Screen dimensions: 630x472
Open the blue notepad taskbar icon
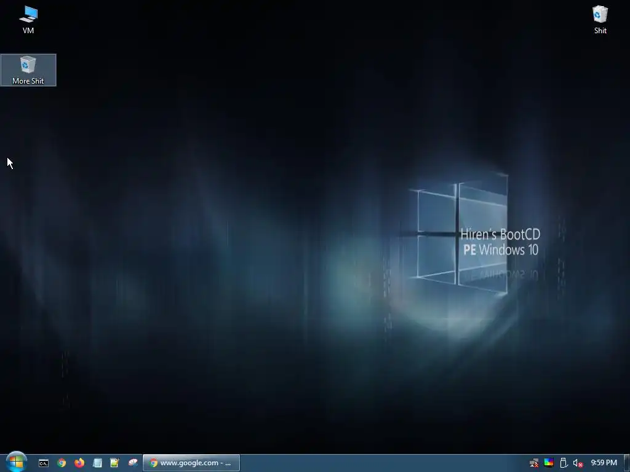pyautogui.click(x=97, y=463)
